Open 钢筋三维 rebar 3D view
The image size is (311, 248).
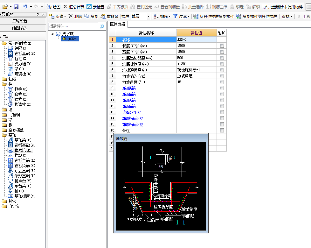pos(217,7)
